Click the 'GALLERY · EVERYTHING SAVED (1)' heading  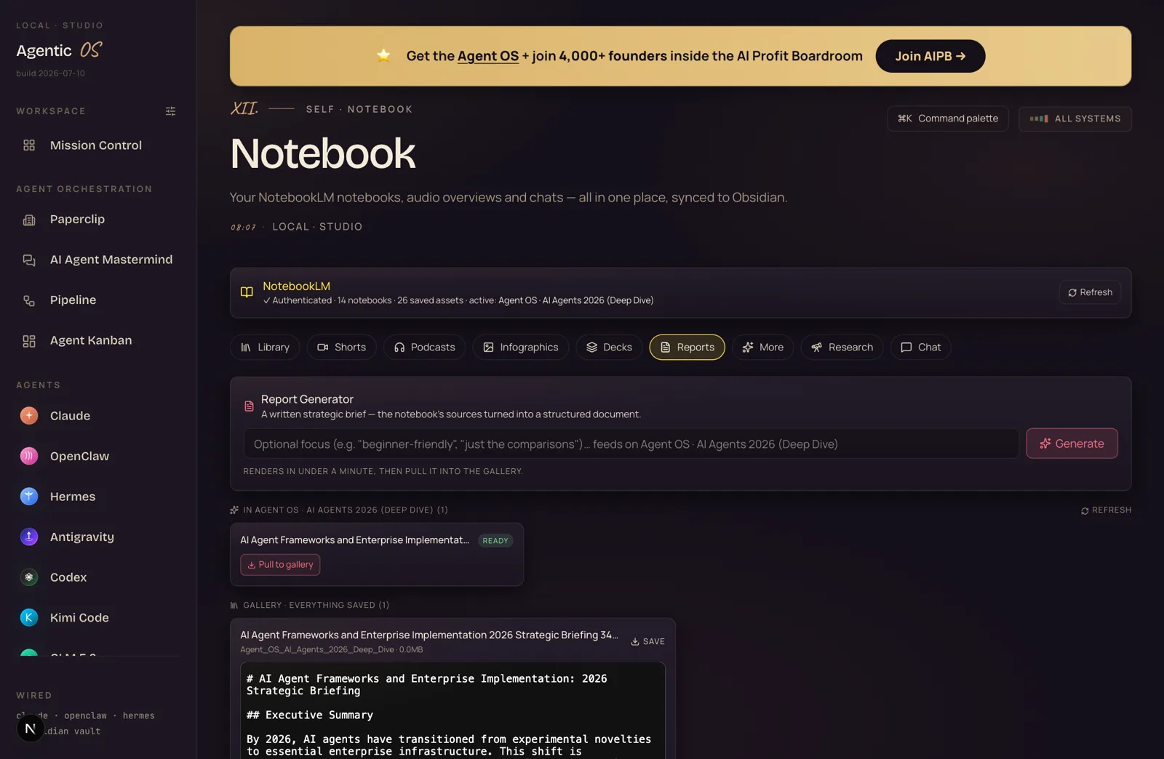pyautogui.click(x=316, y=605)
